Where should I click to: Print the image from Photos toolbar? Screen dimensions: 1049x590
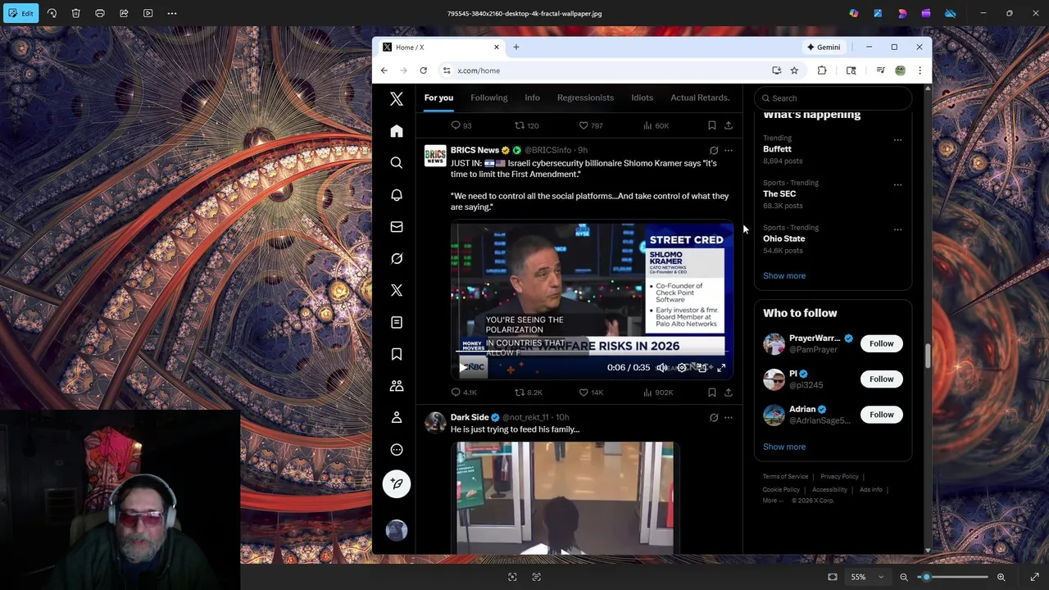(100, 13)
